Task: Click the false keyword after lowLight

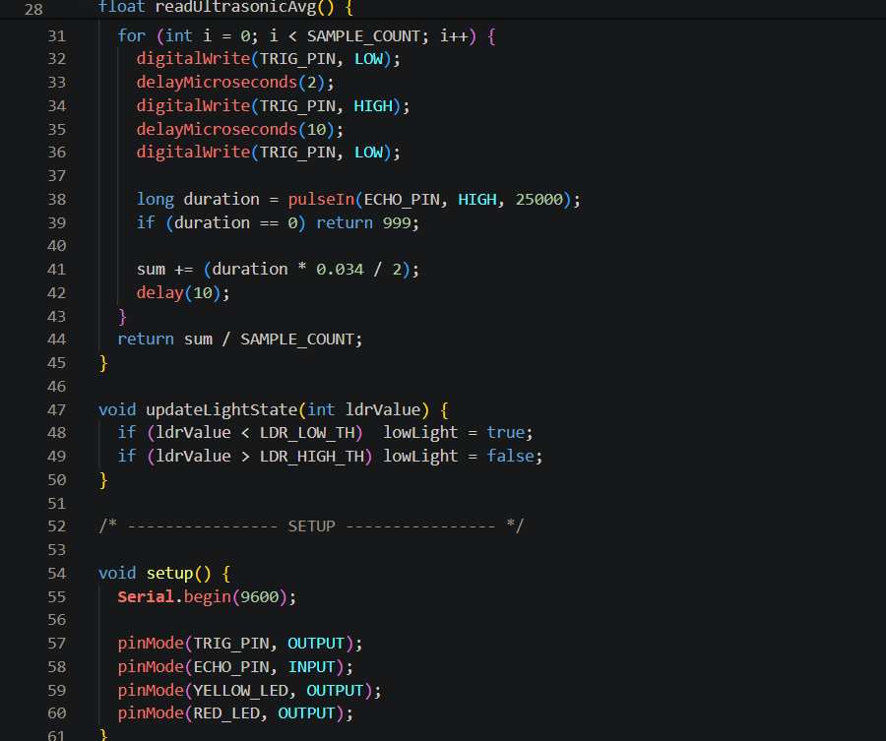Action: pos(511,456)
